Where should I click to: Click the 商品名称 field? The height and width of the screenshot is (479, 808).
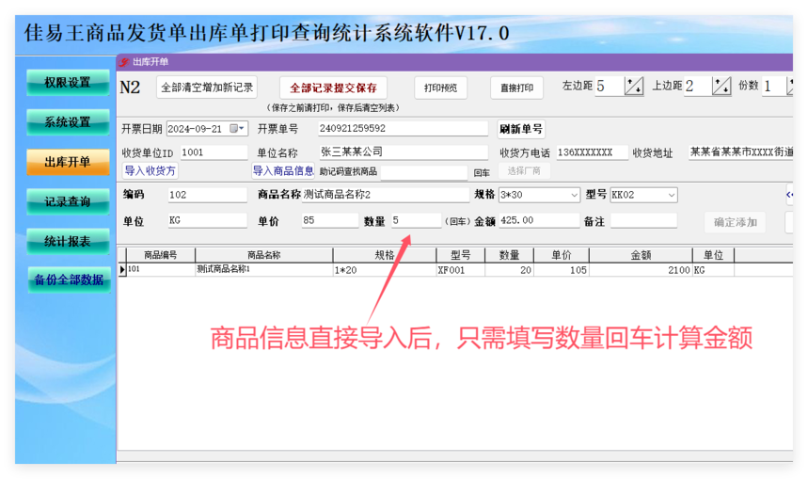click(385, 195)
